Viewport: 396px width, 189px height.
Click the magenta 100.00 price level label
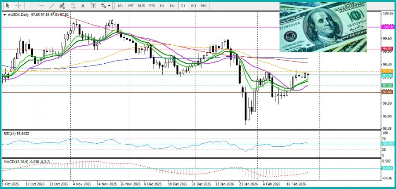pyautogui.click(x=387, y=27)
